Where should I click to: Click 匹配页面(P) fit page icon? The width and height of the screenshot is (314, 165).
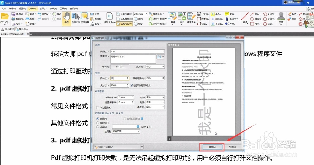118,14
